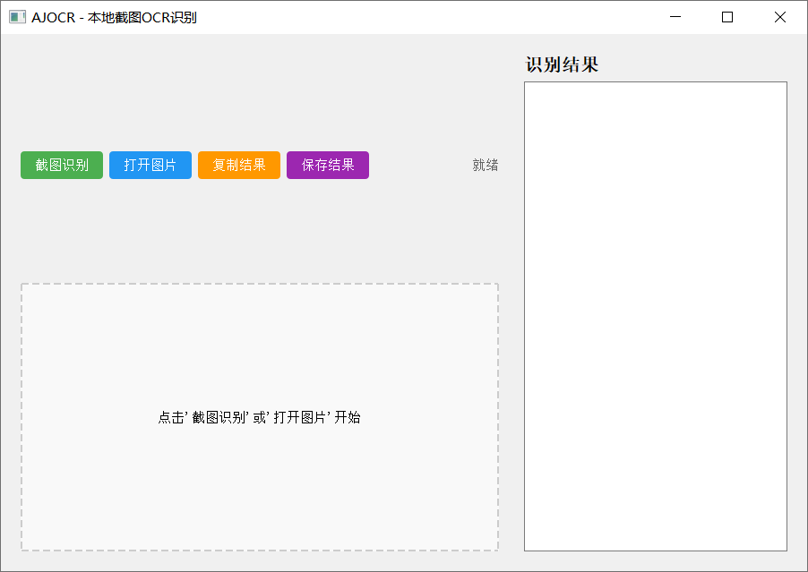Click the dashed image preview drop area
Viewport: 808px width, 572px height.
[x=260, y=417]
